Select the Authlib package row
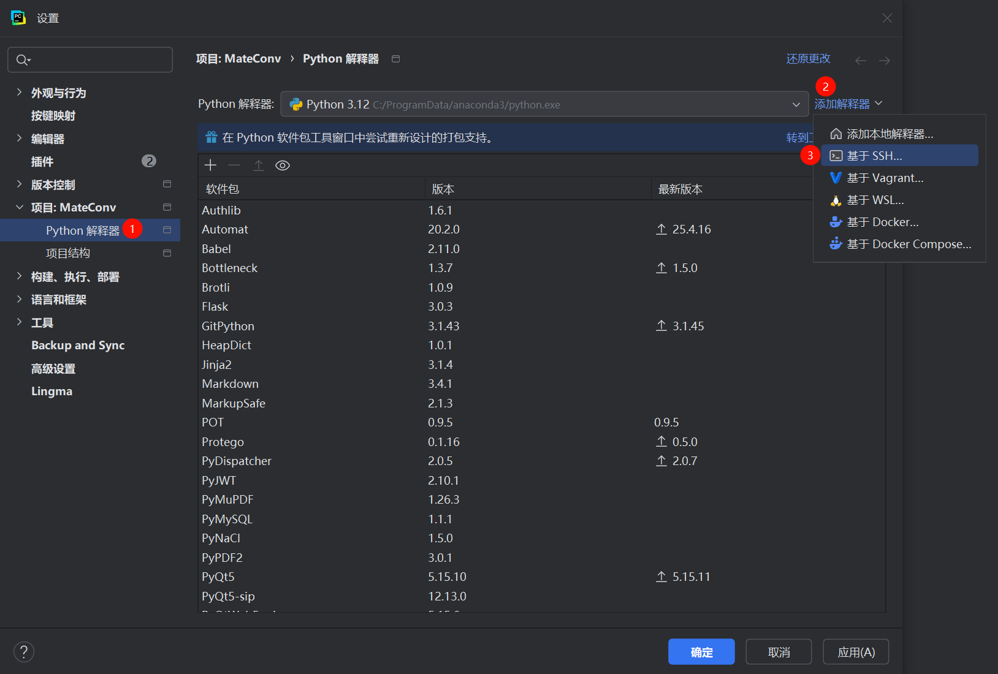 click(x=542, y=210)
